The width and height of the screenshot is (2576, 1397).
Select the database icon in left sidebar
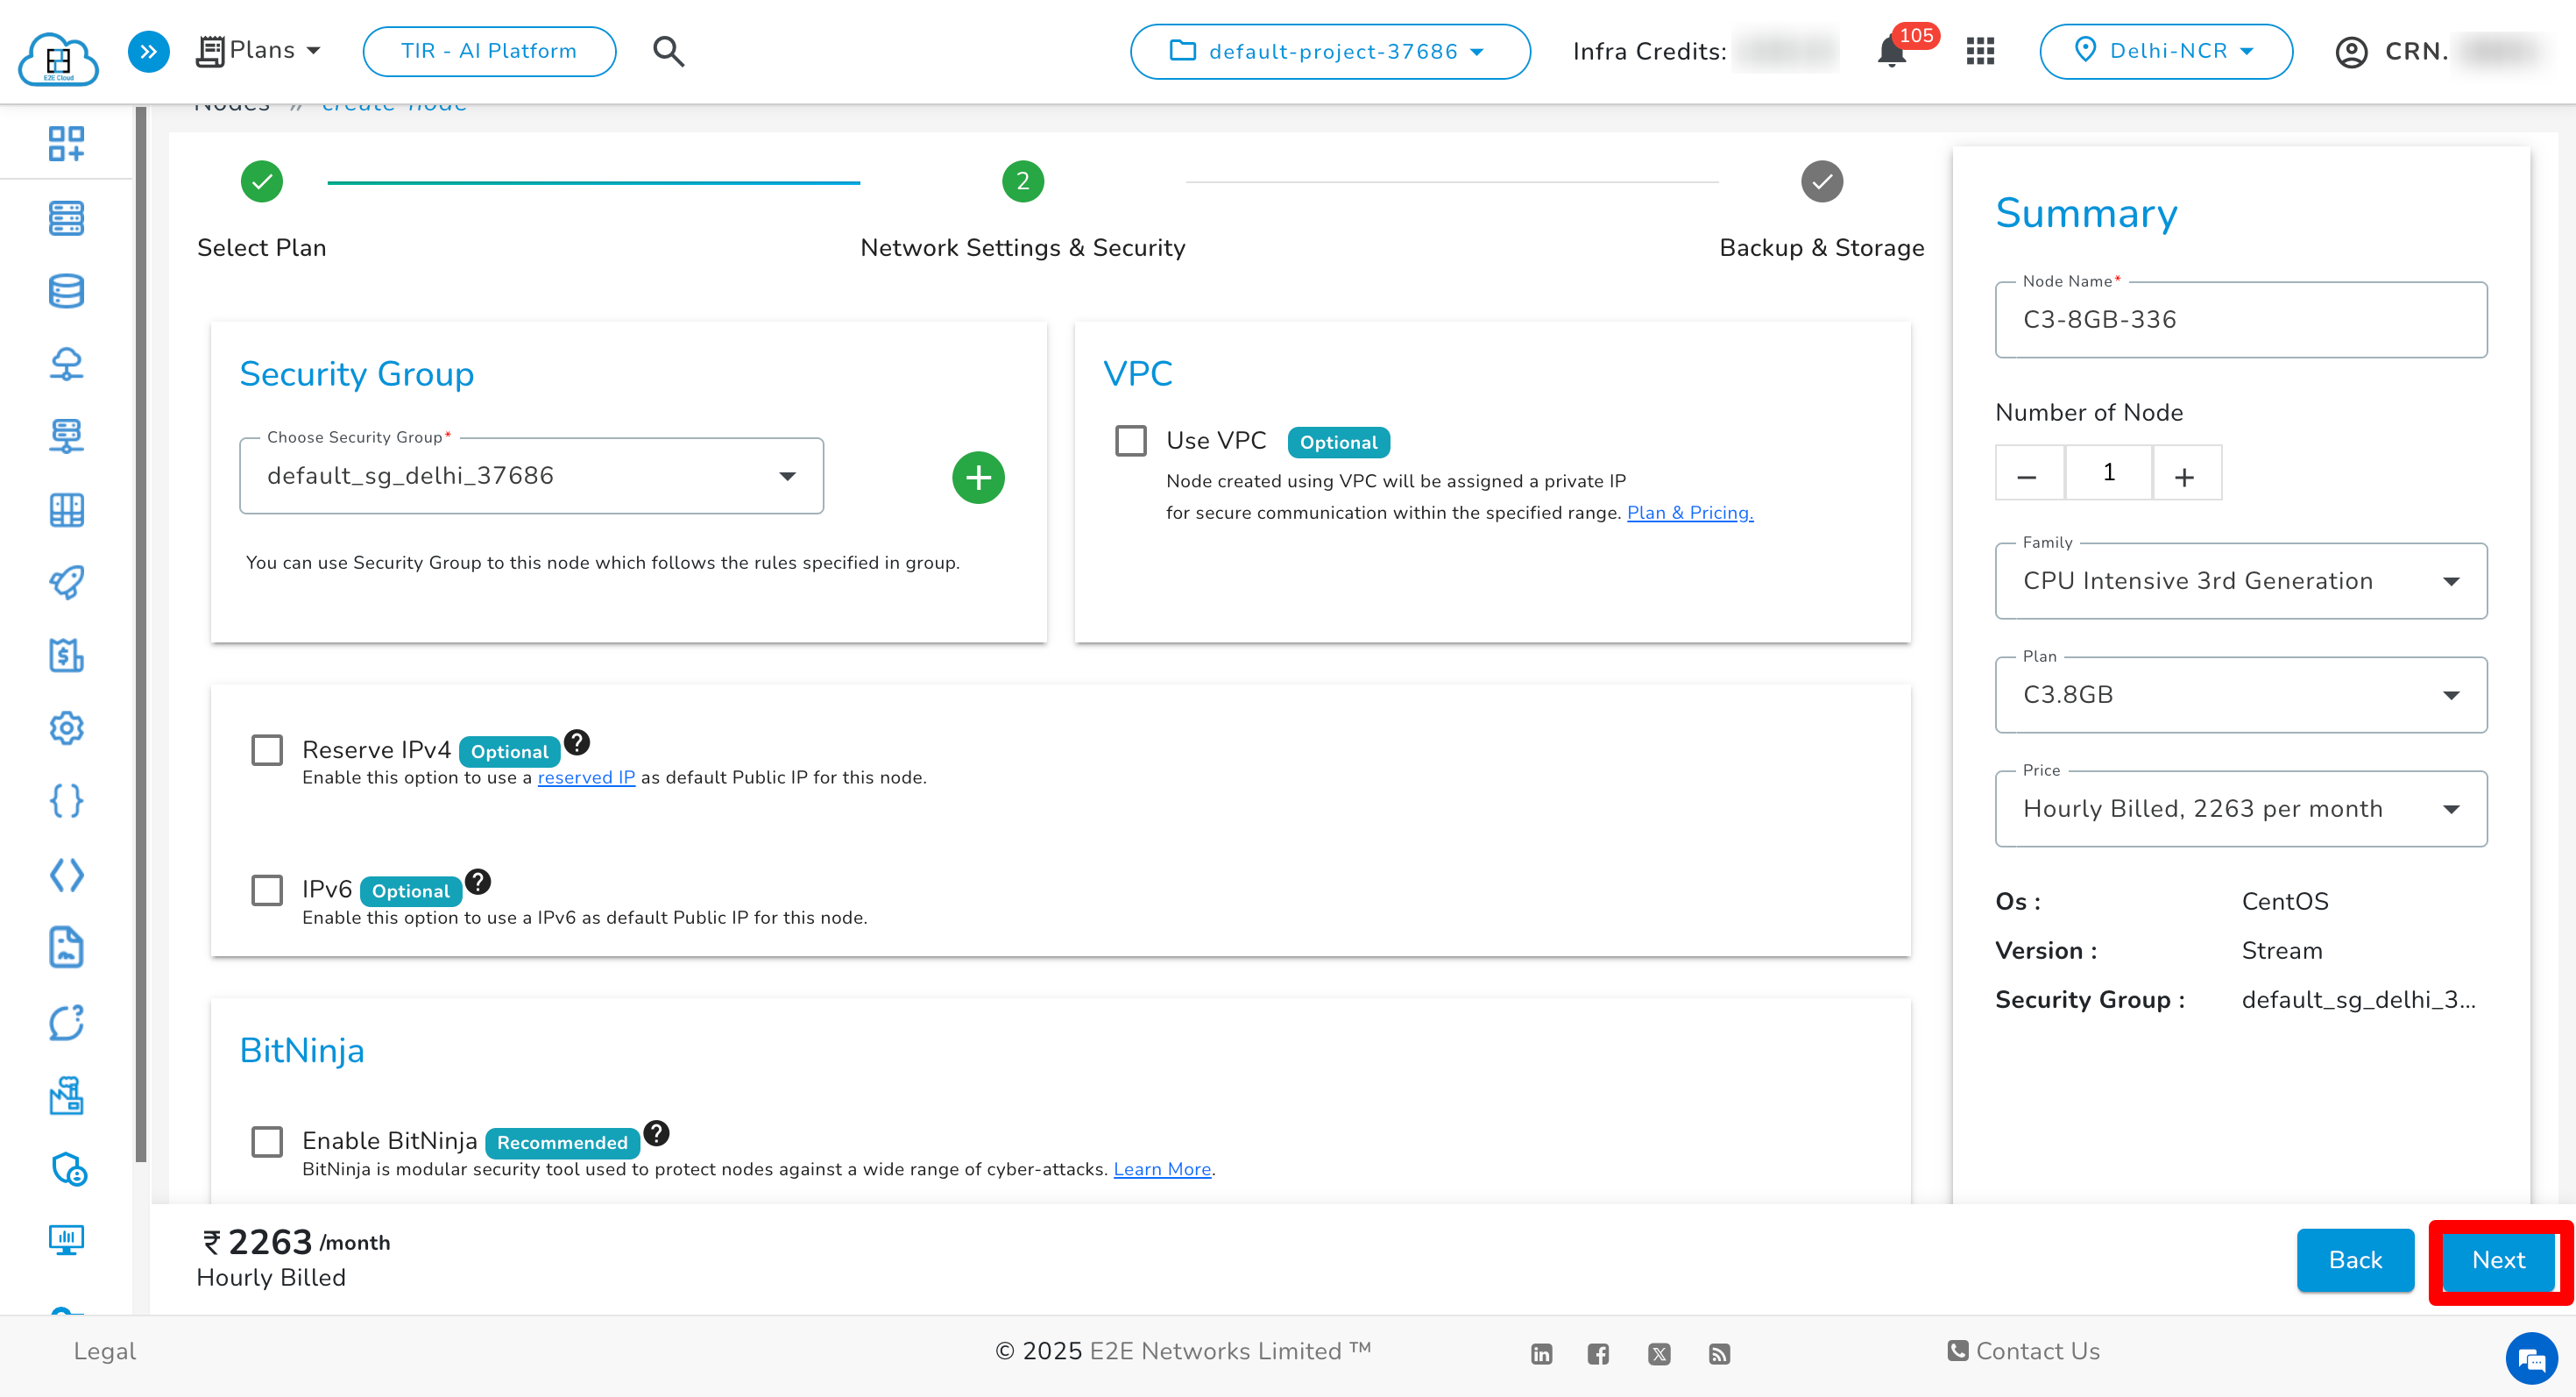(66, 291)
